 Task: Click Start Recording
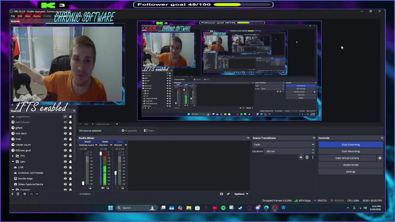point(351,151)
